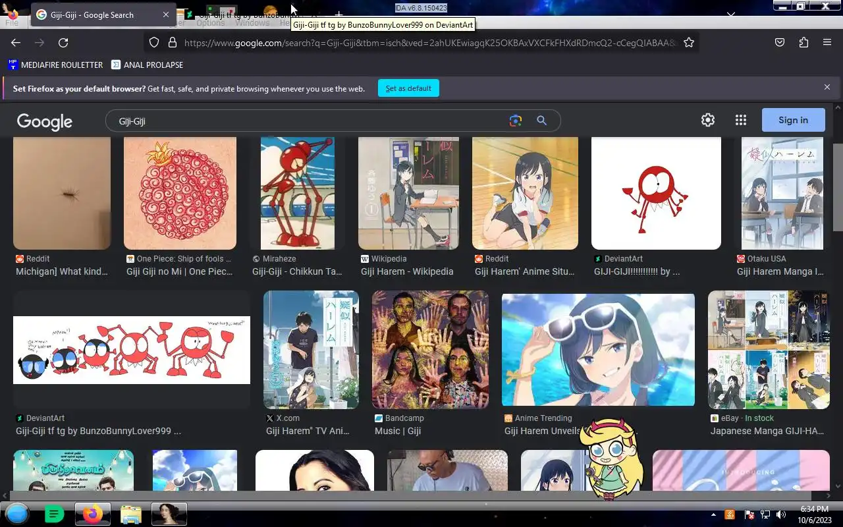The height and width of the screenshot is (527, 843).
Task: Open the Action Center flag icon
Action: [749, 514]
